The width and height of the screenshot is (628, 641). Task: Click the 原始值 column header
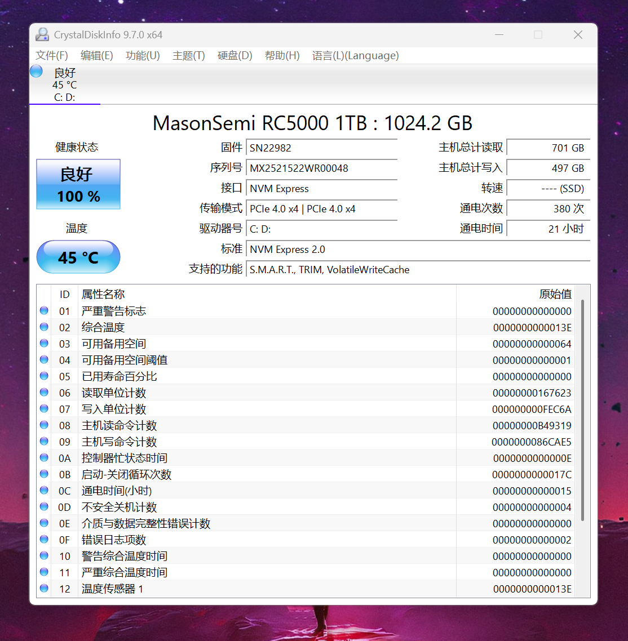(515, 295)
